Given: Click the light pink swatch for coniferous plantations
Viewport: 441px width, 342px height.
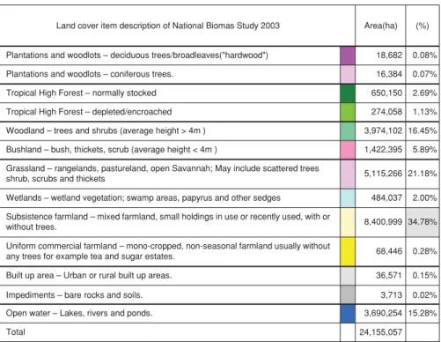Looking at the screenshot, I should (x=348, y=74).
